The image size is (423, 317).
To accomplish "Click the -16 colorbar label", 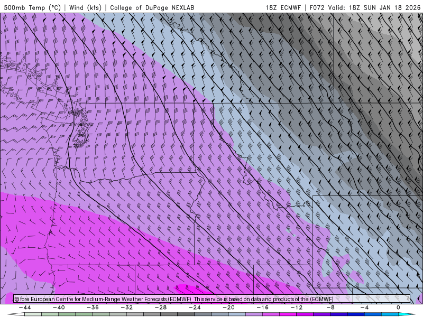I will [262, 307].
